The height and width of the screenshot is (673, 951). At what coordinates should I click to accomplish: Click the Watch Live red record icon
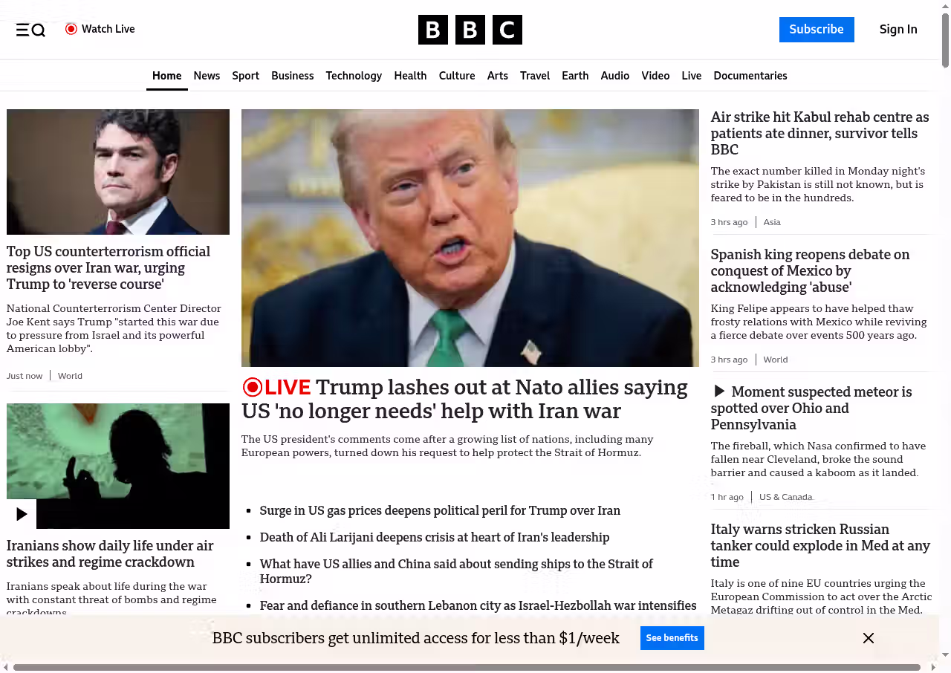pyautogui.click(x=71, y=29)
